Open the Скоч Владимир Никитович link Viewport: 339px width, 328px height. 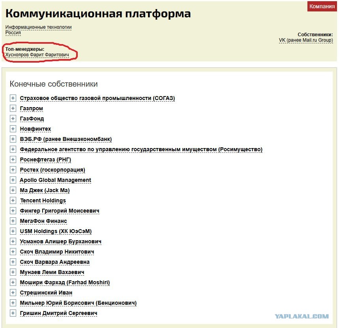click(57, 252)
